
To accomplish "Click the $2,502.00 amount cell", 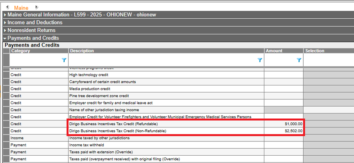I will tap(283, 131).
